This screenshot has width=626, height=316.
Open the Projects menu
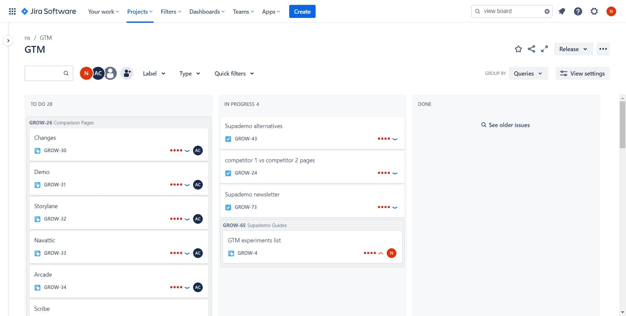140,11
